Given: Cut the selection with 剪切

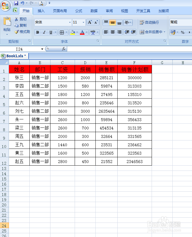Looking at the screenshot, I should [x=21, y=19].
